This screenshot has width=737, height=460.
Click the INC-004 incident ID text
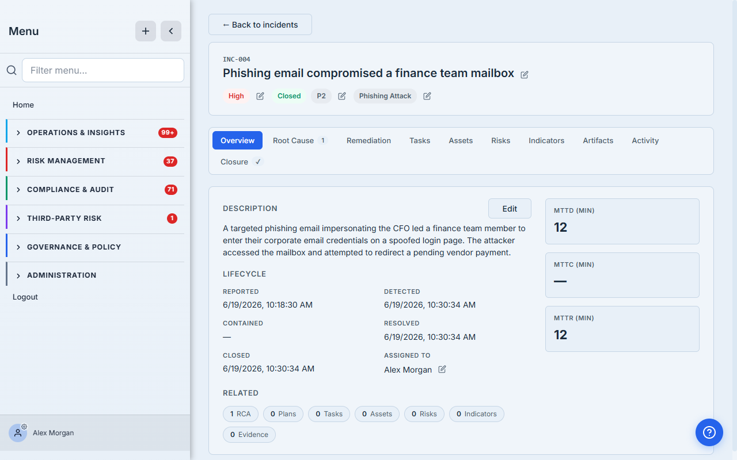(x=237, y=59)
